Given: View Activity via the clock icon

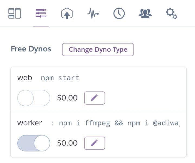Looking at the screenshot, I should click(119, 13).
